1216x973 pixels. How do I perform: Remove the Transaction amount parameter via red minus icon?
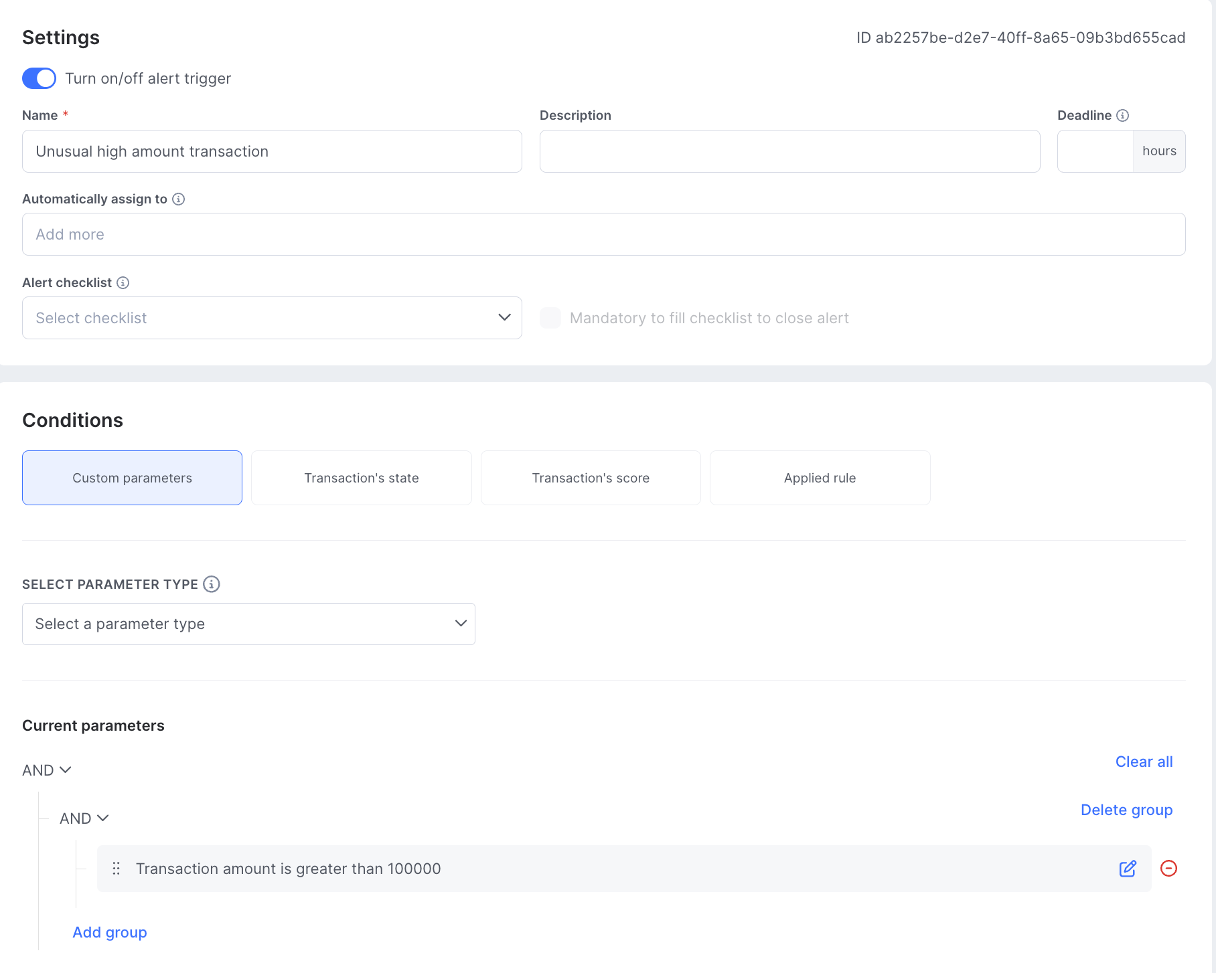click(x=1168, y=869)
